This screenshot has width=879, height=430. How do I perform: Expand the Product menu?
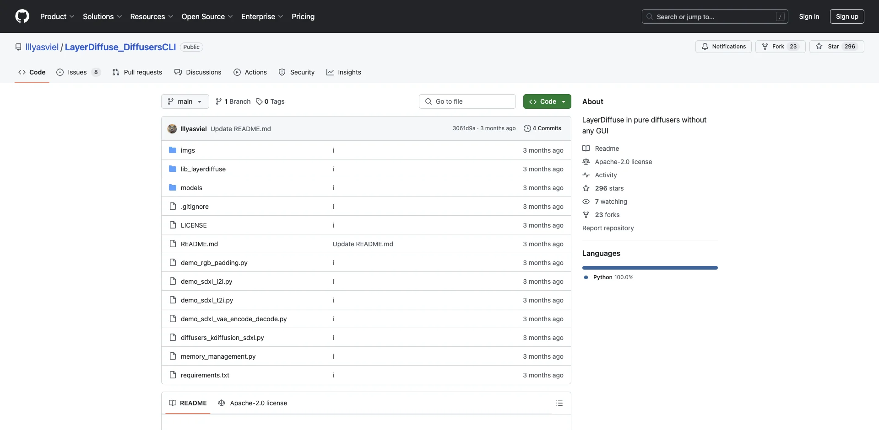[x=57, y=16]
